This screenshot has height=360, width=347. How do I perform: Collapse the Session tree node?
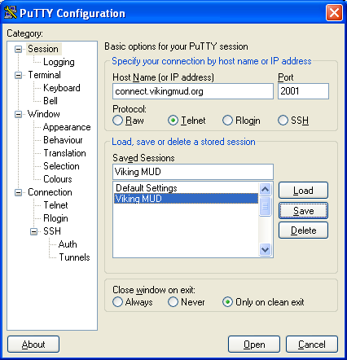pos(18,49)
